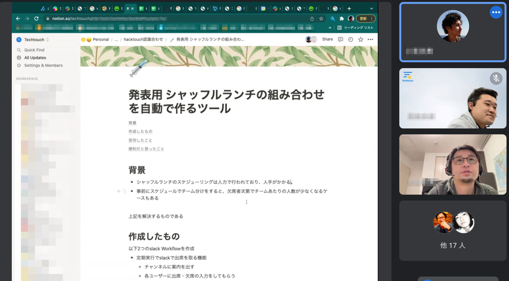The width and height of the screenshot is (509, 281).
Task: Open the page comments icon
Action: (340, 39)
